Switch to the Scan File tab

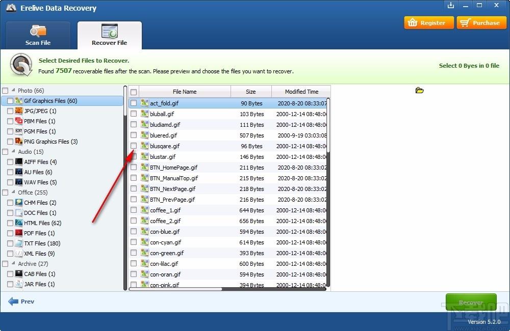38,36
